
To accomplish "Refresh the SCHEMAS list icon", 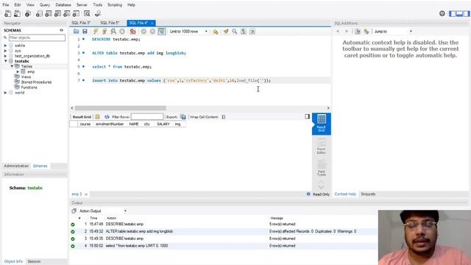I will [x=61, y=30].
